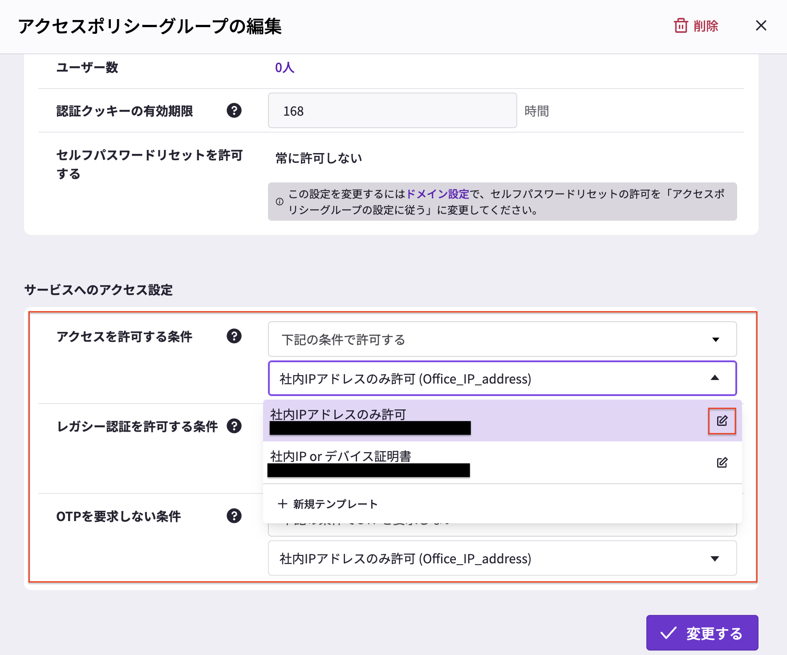Click help icon beside 認証クッキーの有効期限
787x655 pixels.
point(234,110)
